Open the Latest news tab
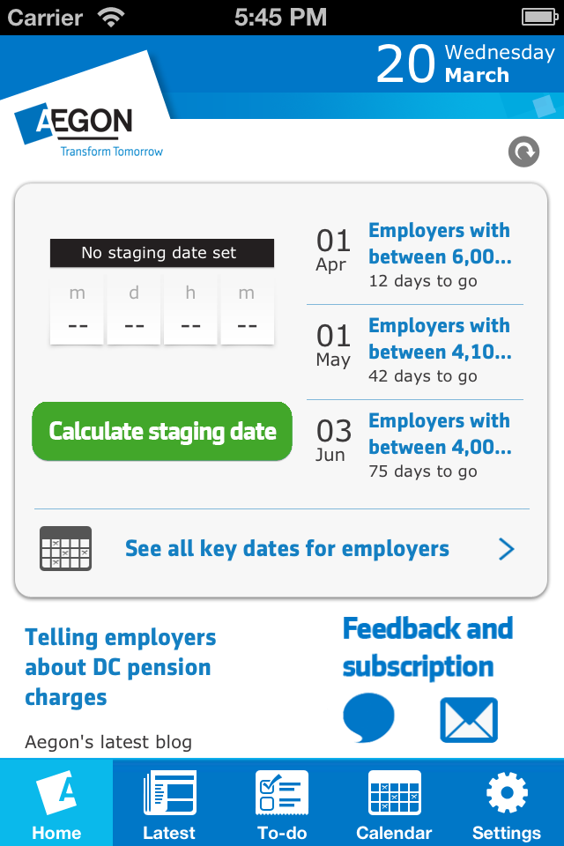This screenshot has width=564, height=846. click(169, 803)
